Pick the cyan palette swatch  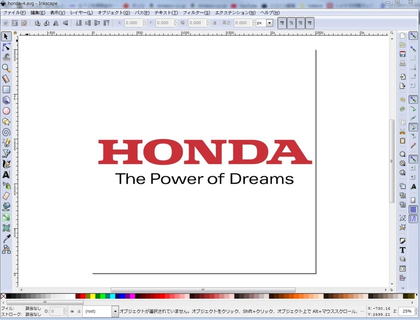coord(112,296)
